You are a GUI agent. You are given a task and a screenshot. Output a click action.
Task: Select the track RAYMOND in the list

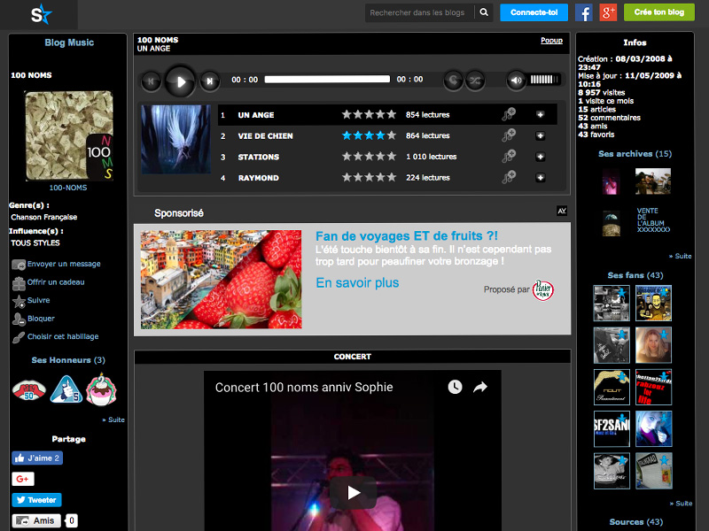(x=258, y=178)
